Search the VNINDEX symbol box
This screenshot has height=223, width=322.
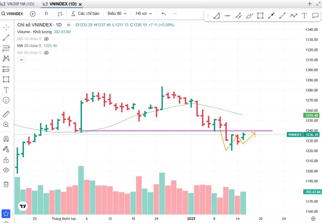(13, 14)
